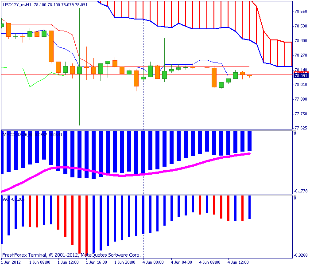The image size is (310, 266).
Task: Click the red horizontal price level line
Action: pyautogui.click(x=147, y=74)
